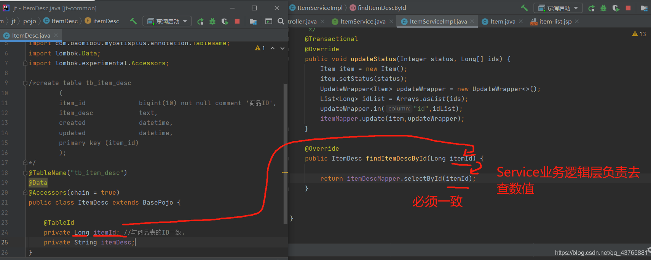The width and height of the screenshot is (651, 260).
Task: Click 'selectById' method call
Action: coord(423,178)
